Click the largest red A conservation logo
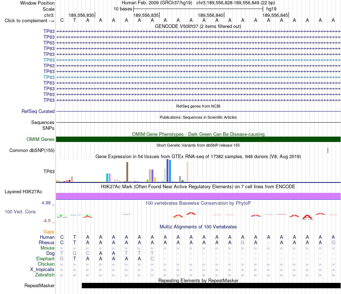The height and width of the screenshot is (294, 341). click(307, 217)
